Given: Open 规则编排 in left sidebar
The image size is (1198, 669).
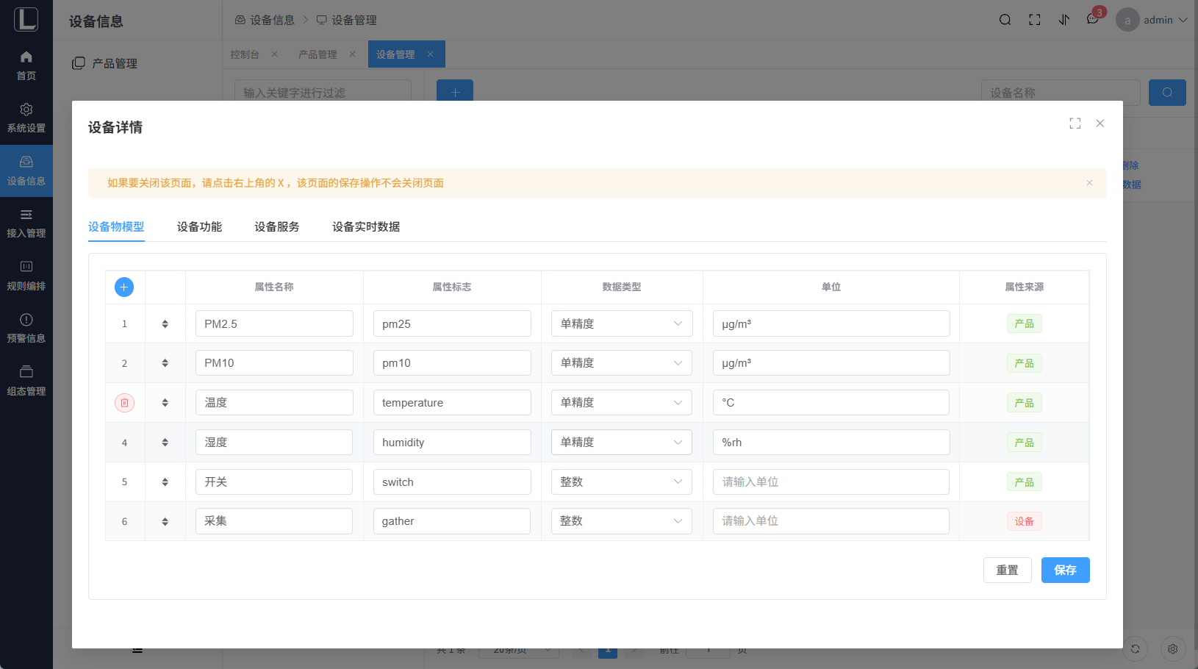Looking at the screenshot, I should (26, 276).
